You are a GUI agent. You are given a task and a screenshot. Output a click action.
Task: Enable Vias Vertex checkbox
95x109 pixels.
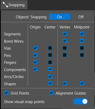pyautogui.click(x=65, y=48)
